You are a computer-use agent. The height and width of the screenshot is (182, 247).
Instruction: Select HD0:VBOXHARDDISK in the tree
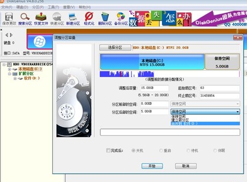(32, 64)
